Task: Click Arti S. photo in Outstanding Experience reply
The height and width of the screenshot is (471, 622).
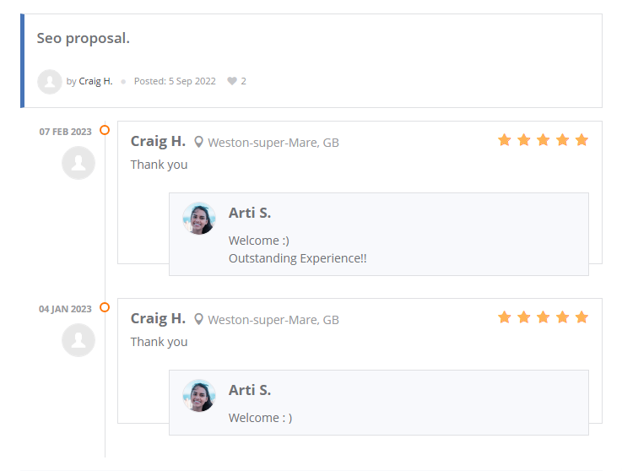Action: point(199,219)
